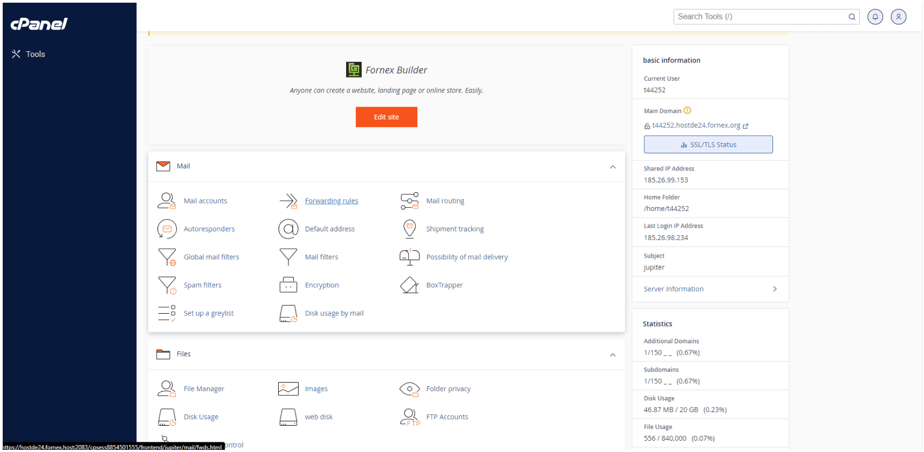The height and width of the screenshot is (452, 924).
Task: Open Tools in the sidebar
Action: pos(29,54)
